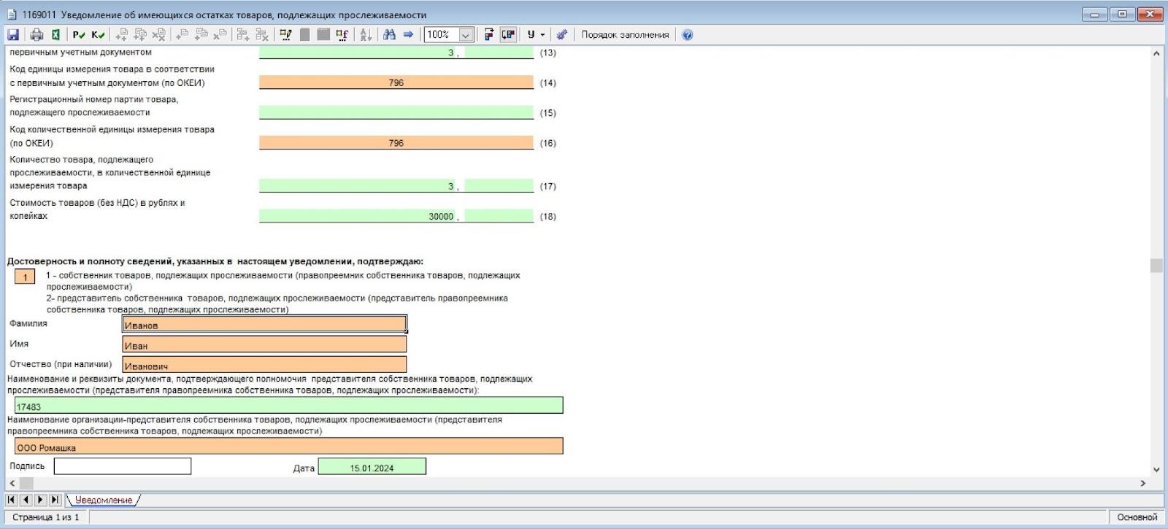Open Порядок заполнения instructions
This screenshot has height=529, width=1168.
click(624, 34)
